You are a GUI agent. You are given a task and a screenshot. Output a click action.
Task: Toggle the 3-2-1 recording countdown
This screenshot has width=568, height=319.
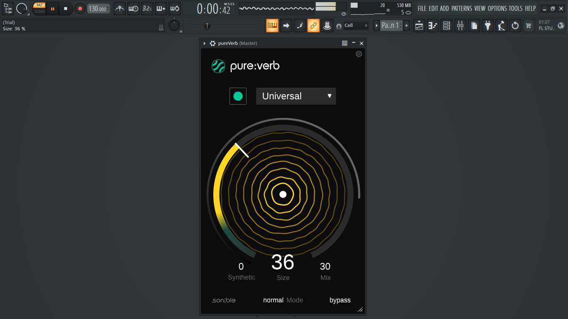pyautogui.click(x=147, y=8)
